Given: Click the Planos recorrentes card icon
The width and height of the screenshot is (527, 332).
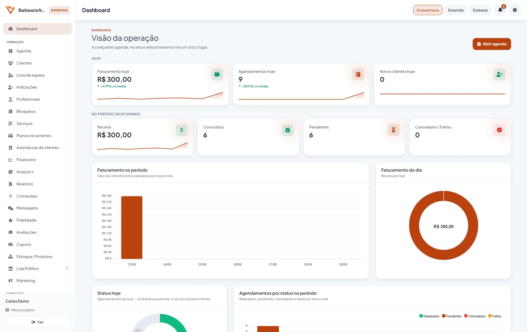Looking at the screenshot, I should [x=11, y=136].
